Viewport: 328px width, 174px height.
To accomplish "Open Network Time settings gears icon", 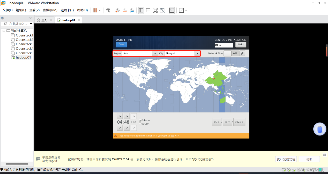I will tap(242, 53).
